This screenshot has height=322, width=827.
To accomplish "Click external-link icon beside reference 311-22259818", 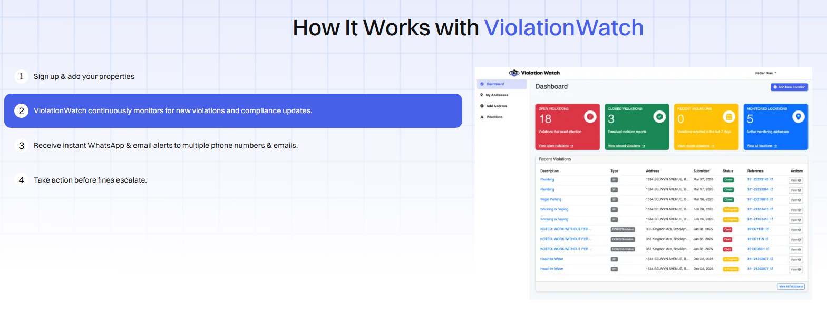I will [x=772, y=199].
